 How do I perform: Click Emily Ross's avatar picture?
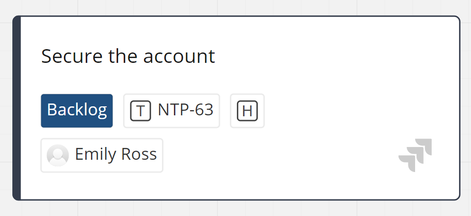pos(58,155)
